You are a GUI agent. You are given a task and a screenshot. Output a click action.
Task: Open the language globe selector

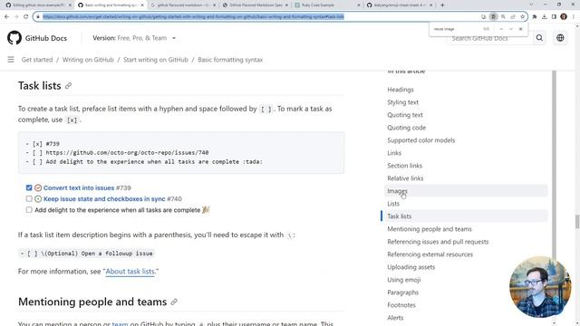point(560,38)
